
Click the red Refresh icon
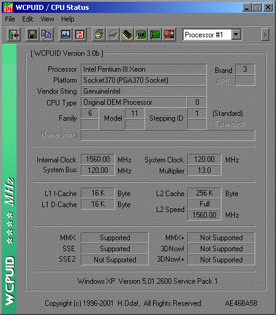pyautogui.click(x=80, y=34)
